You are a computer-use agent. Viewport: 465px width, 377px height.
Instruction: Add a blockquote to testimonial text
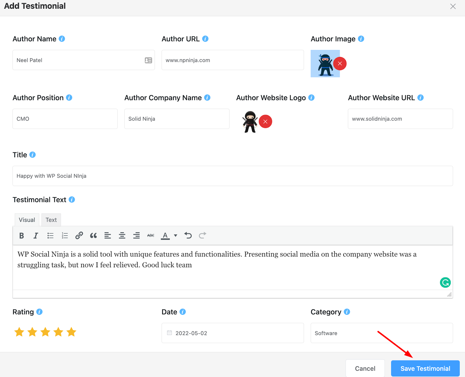pos(93,235)
